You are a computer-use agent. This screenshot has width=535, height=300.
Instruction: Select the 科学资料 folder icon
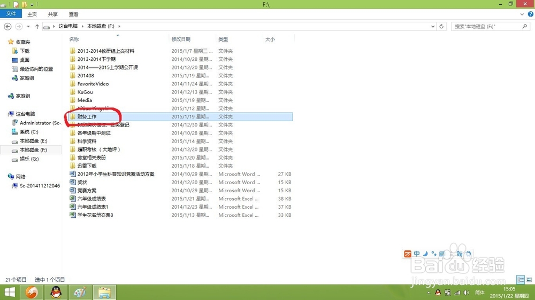[x=72, y=141]
